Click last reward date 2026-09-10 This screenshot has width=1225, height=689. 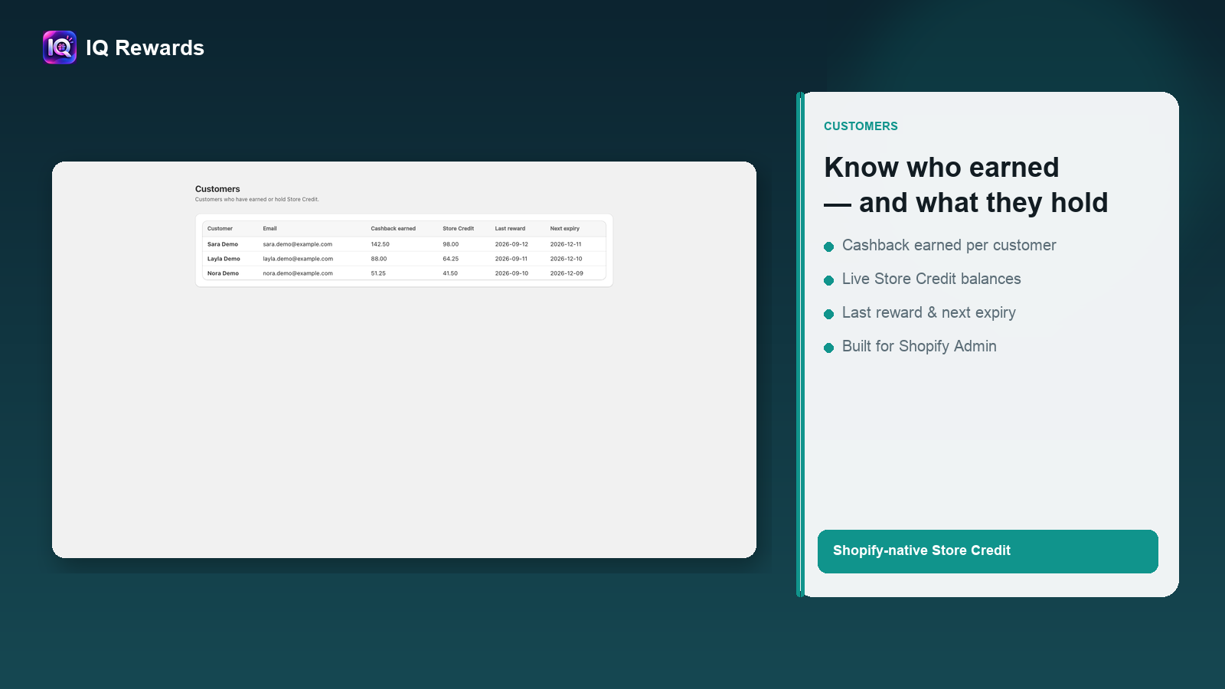pyautogui.click(x=511, y=273)
